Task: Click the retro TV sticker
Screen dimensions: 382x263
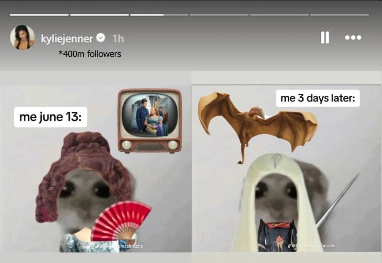Action: coord(150,121)
